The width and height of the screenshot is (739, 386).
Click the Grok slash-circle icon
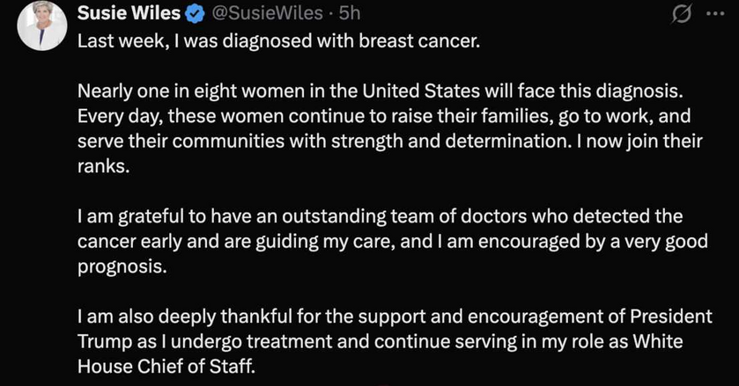681,15
